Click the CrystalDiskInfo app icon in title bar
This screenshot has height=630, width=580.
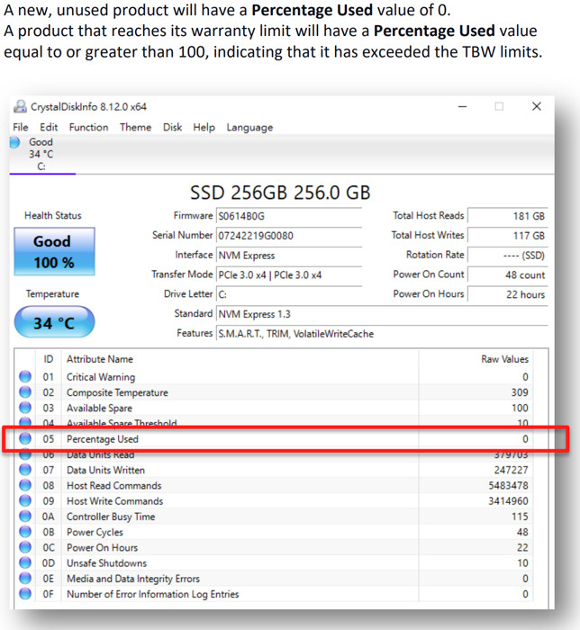(20, 106)
